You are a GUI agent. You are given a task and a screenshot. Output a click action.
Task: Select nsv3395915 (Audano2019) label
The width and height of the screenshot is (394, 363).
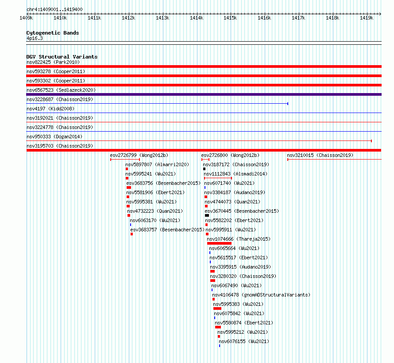point(240,267)
